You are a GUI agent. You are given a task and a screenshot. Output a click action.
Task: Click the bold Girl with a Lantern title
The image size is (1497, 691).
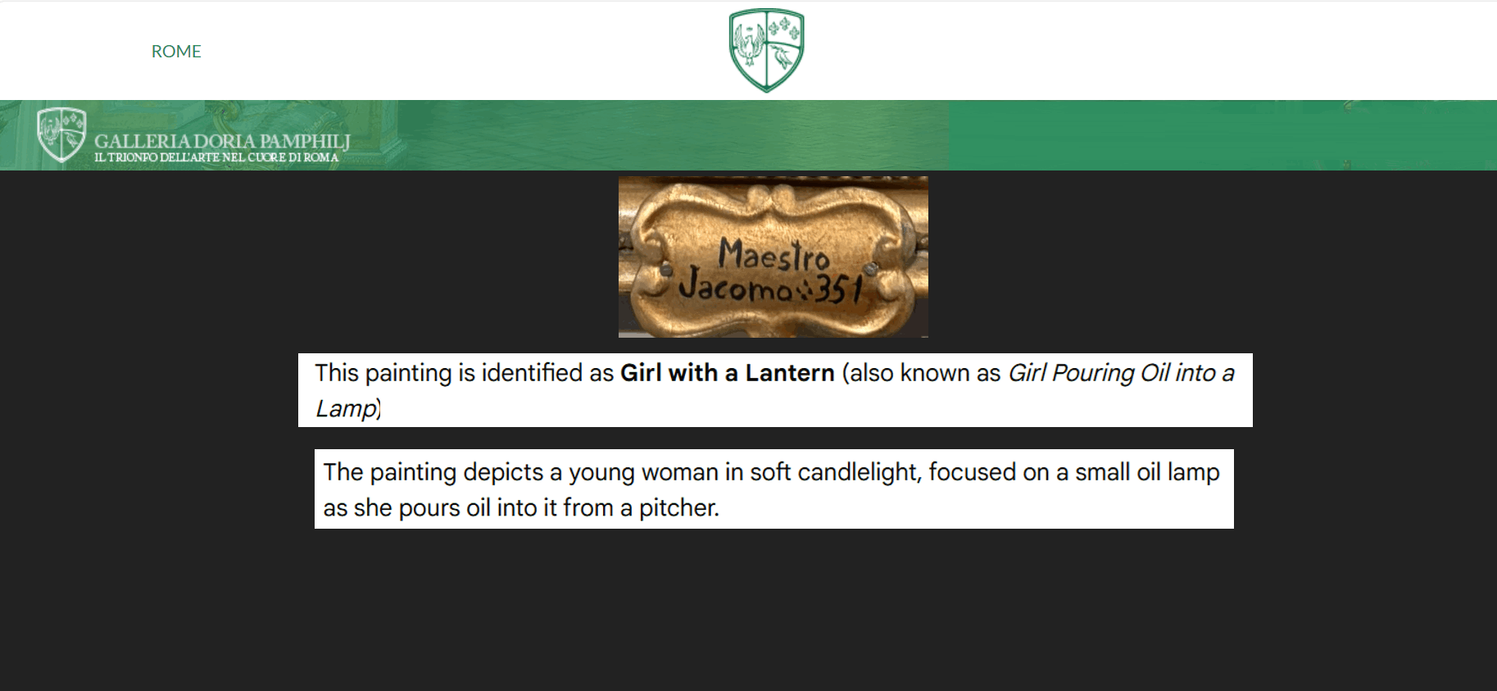pyautogui.click(x=727, y=373)
